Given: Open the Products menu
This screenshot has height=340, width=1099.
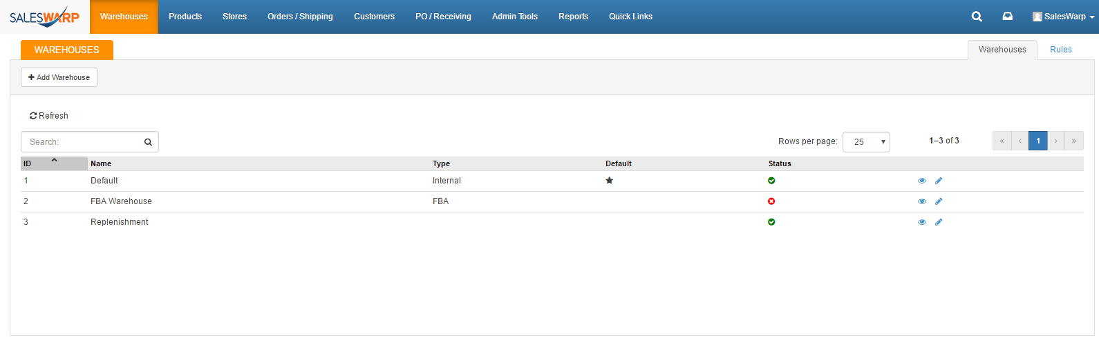Looking at the screenshot, I should 185,17.
